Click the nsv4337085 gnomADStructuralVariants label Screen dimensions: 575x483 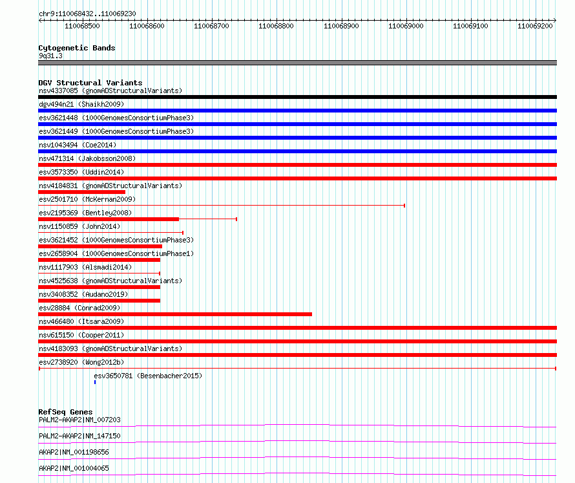(110, 91)
